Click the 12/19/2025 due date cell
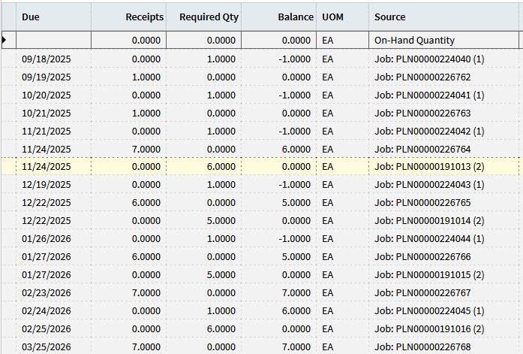The height and width of the screenshot is (354, 523). tap(53, 185)
